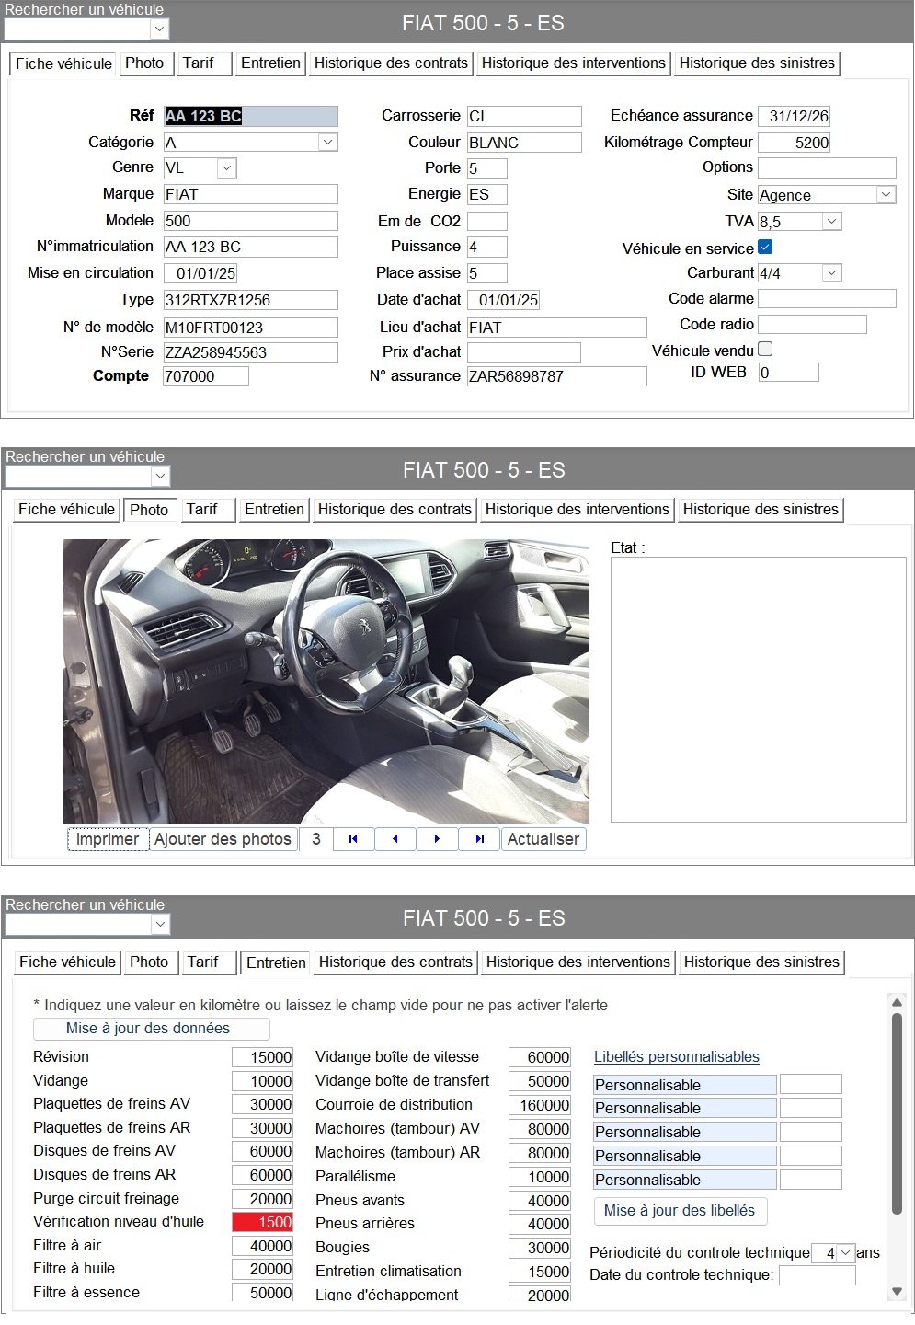Click the empty Prix d'achat field

(x=524, y=352)
